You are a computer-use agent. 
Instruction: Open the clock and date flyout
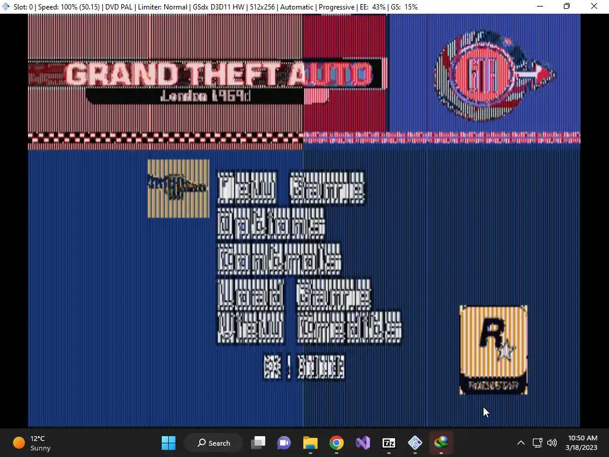pyautogui.click(x=582, y=443)
